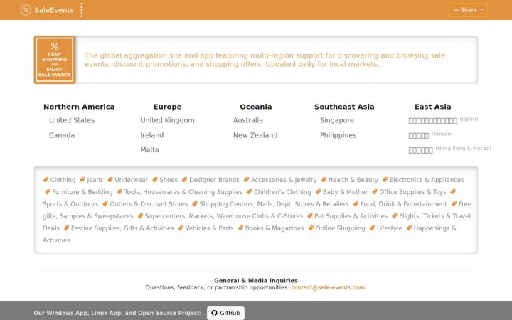Click the Keep Shopping sale events badge
The width and height of the screenshot is (512, 320).
coord(55,60)
